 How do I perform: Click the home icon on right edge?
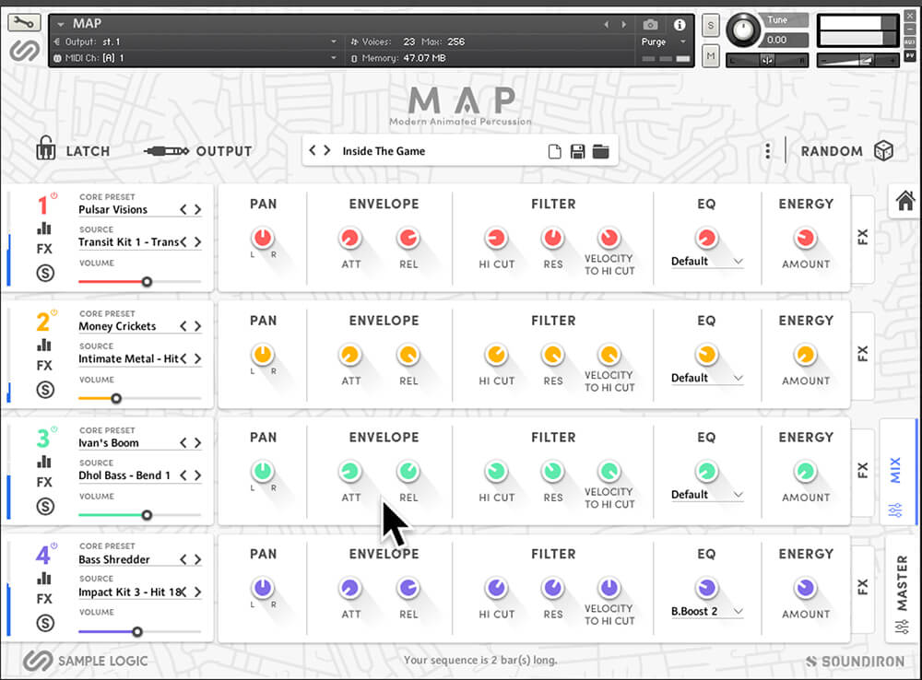click(x=904, y=201)
